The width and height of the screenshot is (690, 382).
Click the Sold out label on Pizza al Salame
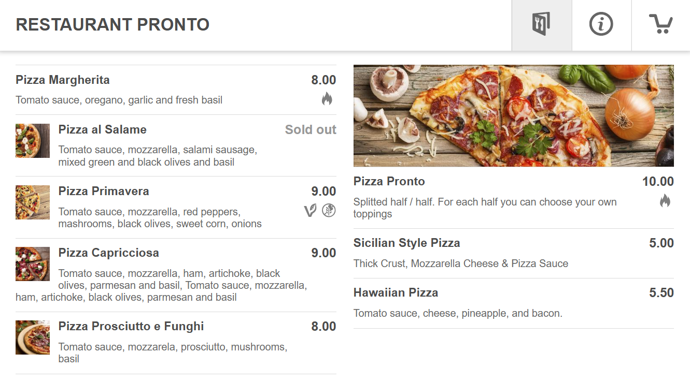[310, 129]
